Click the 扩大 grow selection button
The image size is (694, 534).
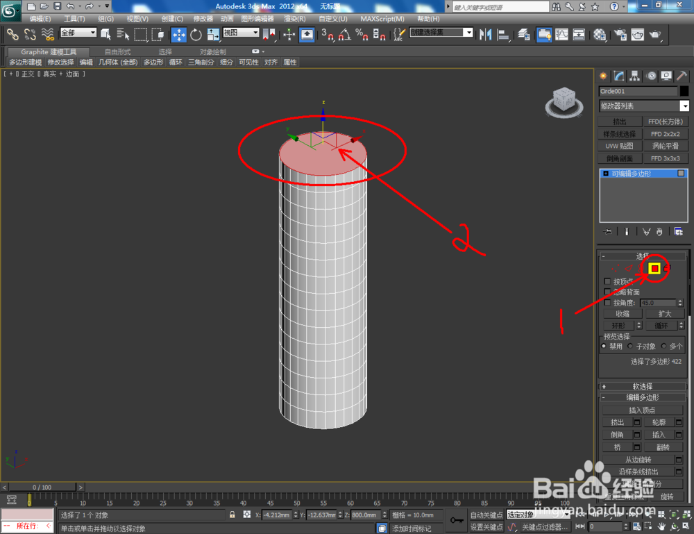point(664,313)
